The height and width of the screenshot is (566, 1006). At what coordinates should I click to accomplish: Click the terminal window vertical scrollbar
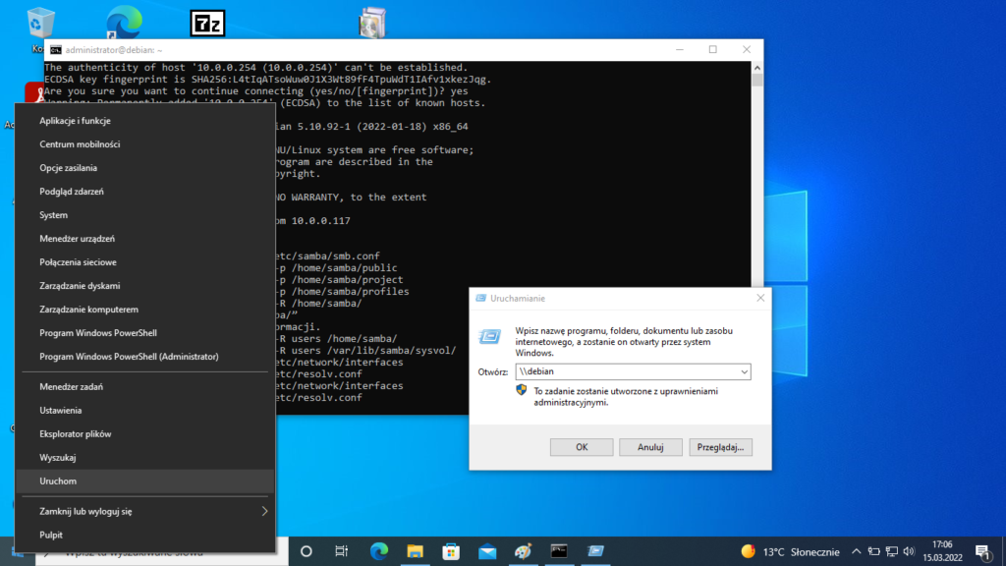point(756,197)
